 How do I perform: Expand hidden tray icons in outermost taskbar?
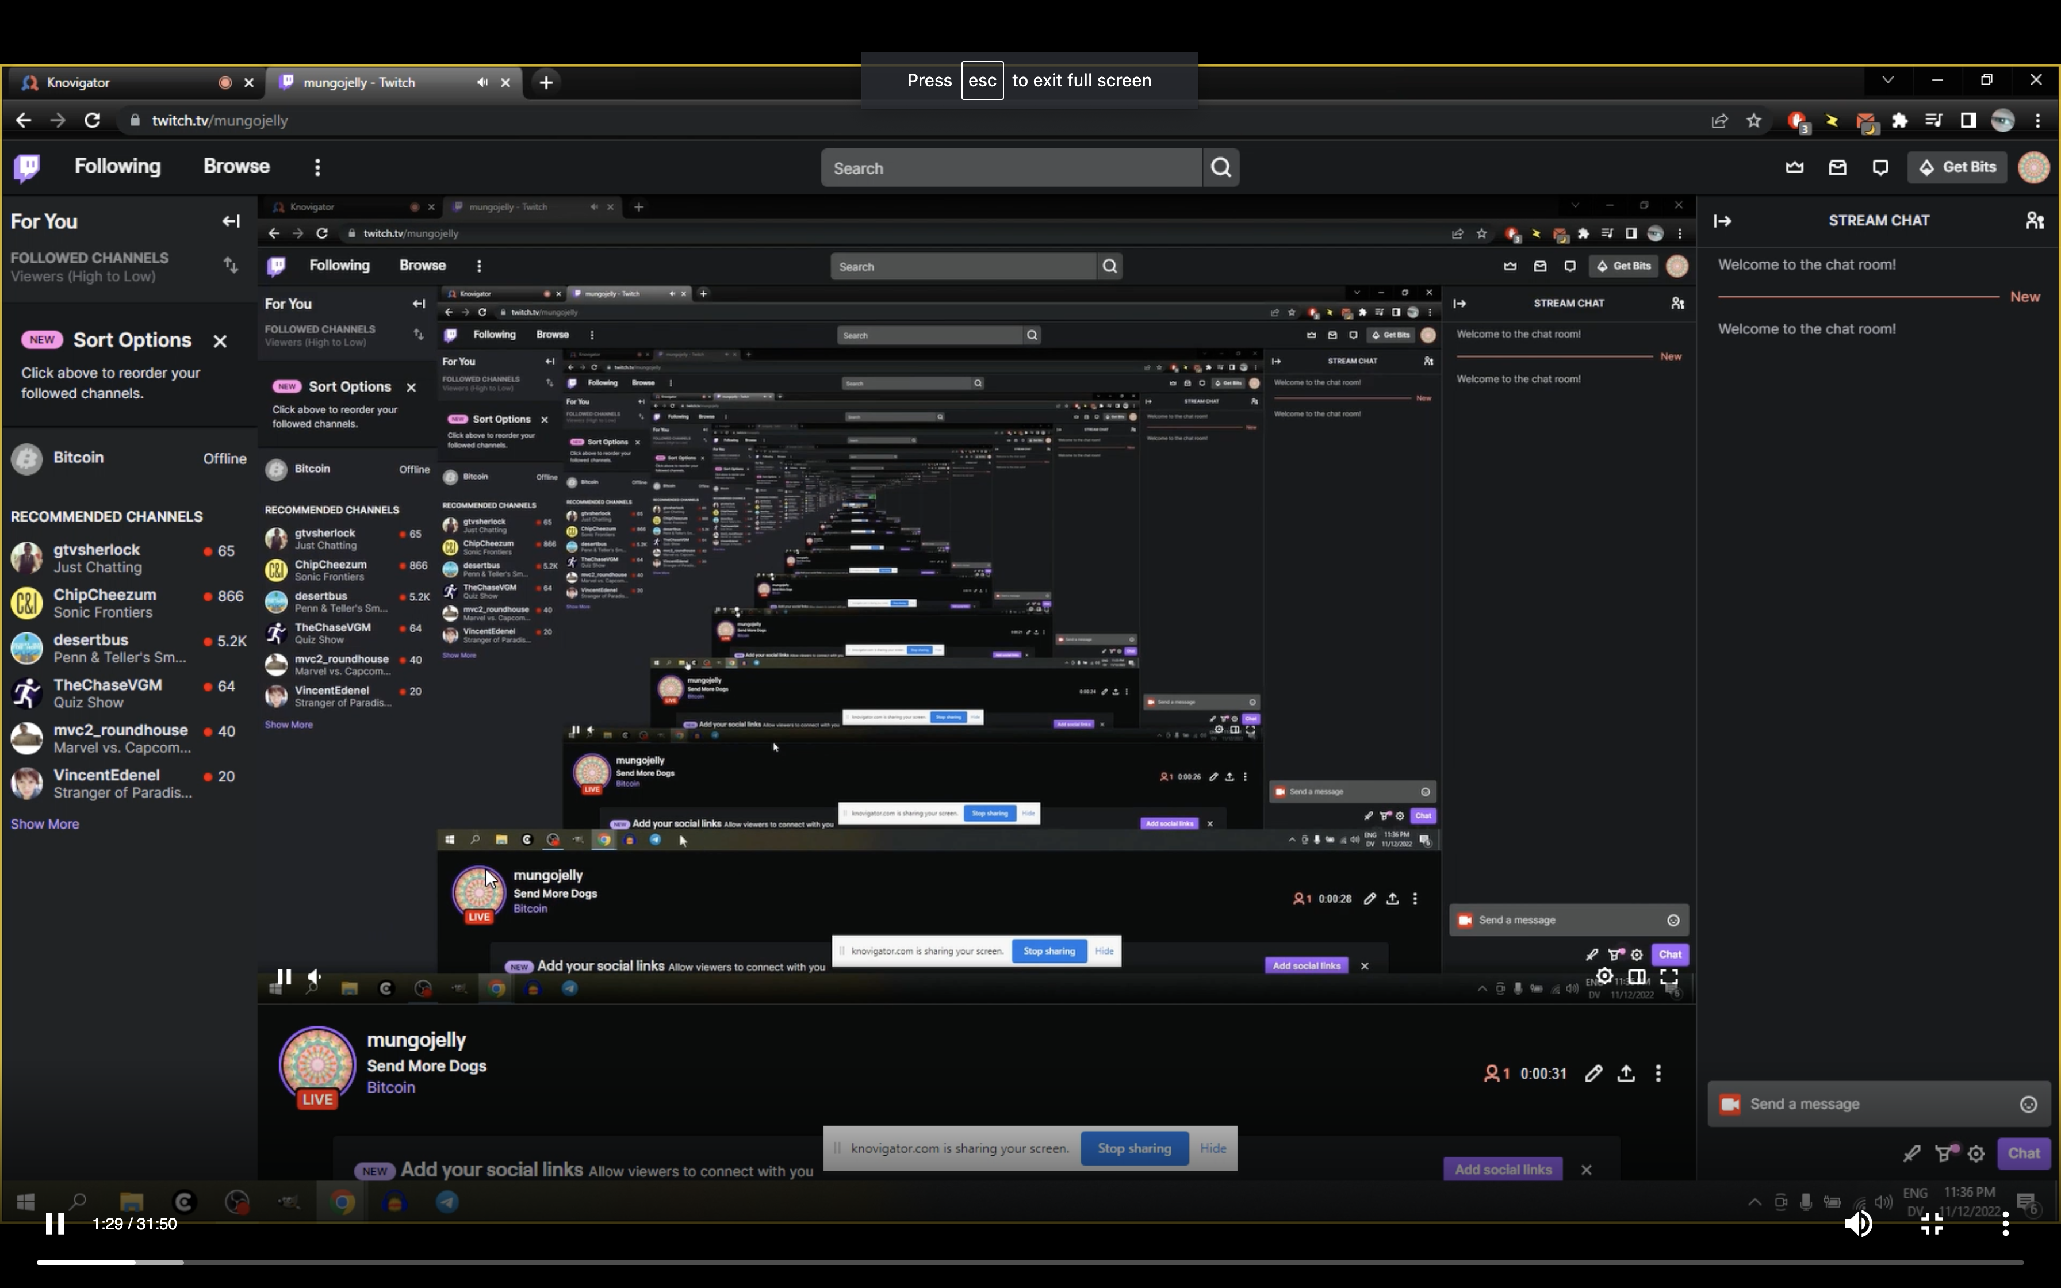(x=1754, y=1202)
